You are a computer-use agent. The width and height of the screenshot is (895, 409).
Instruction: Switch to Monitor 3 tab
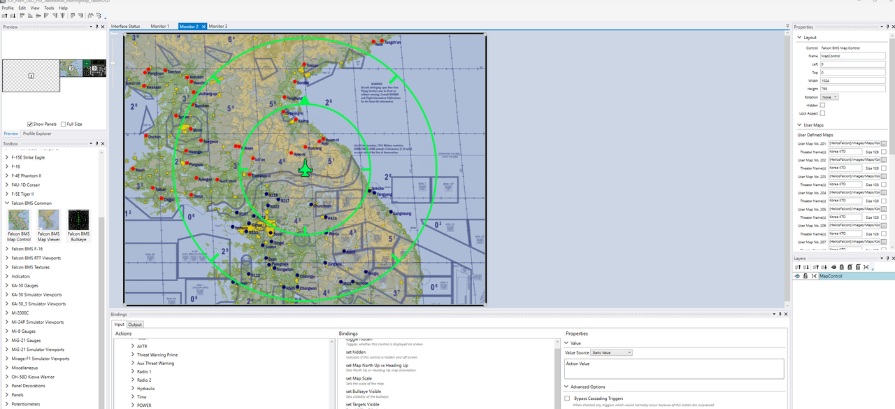(x=217, y=26)
